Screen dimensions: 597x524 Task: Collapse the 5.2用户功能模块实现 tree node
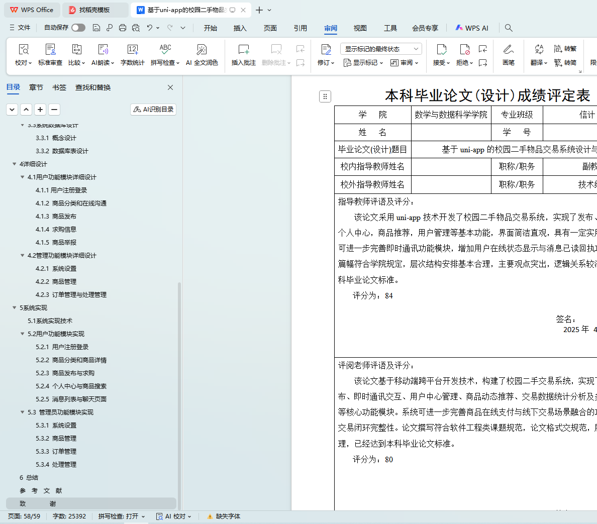click(x=22, y=334)
